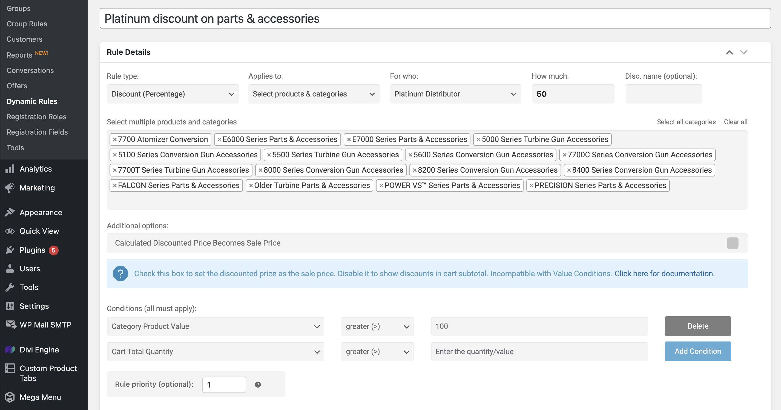This screenshot has width=781, height=410.
Task: Remove the 7700 Atomizer Conversion tag
Action: pos(114,139)
